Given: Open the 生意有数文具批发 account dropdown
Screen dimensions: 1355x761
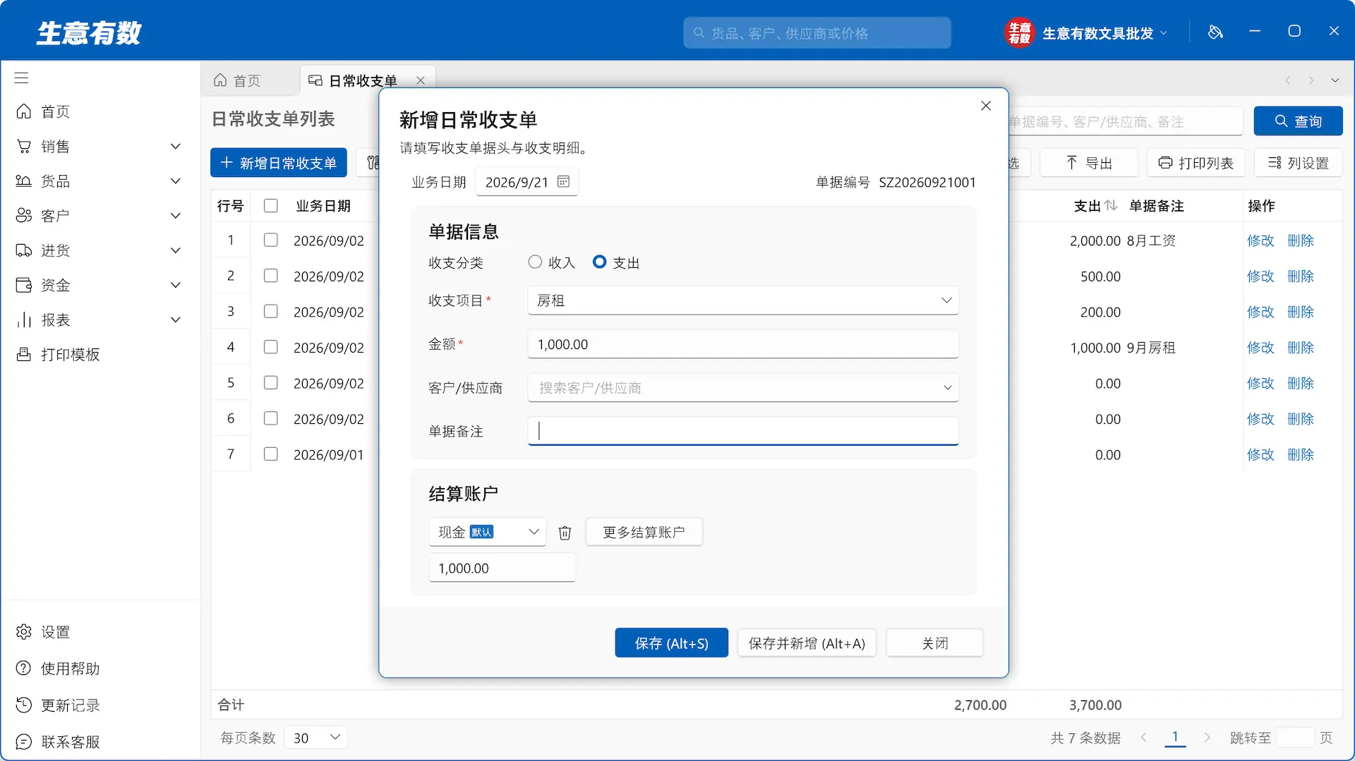Looking at the screenshot, I should click(1104, 33).
